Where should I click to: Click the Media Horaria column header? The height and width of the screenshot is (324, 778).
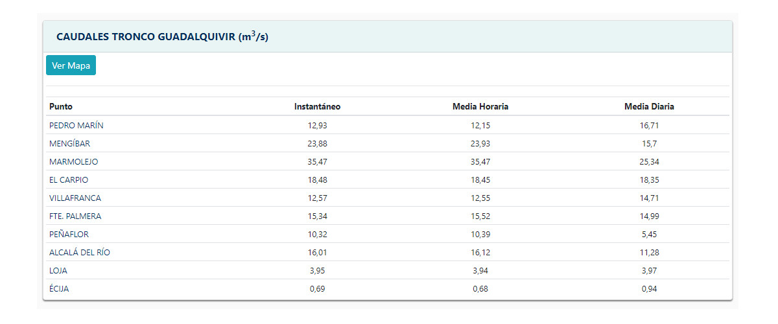[x=480, y=106]
